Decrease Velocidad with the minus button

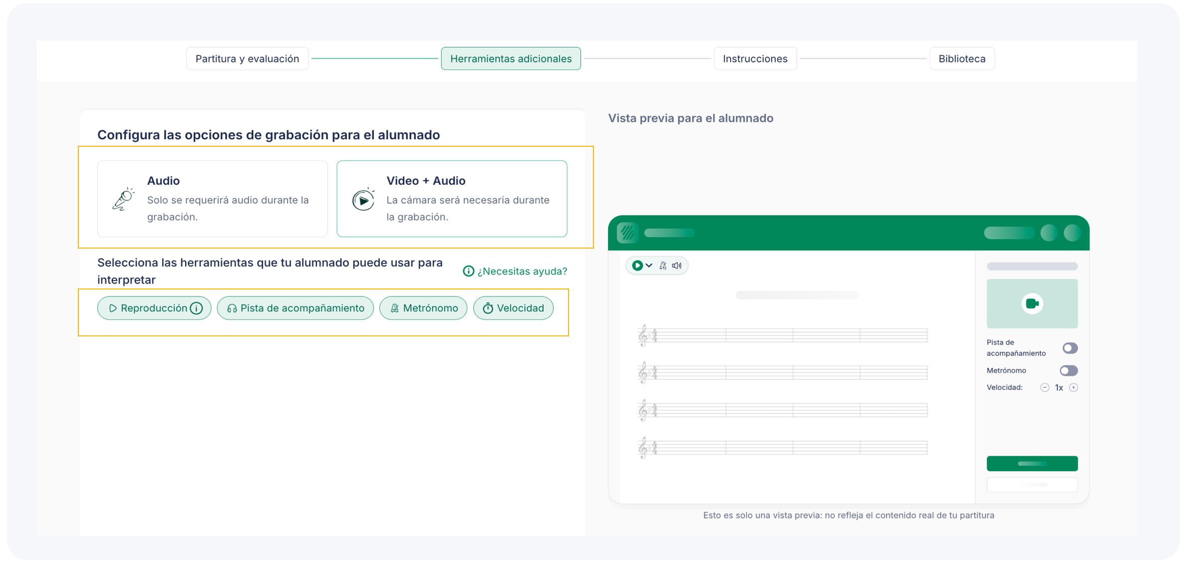tap(1044, 387)
